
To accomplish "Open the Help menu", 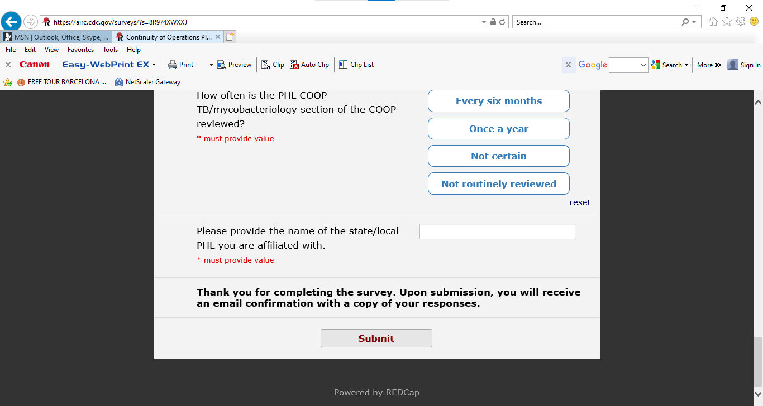I will point(133,50).
